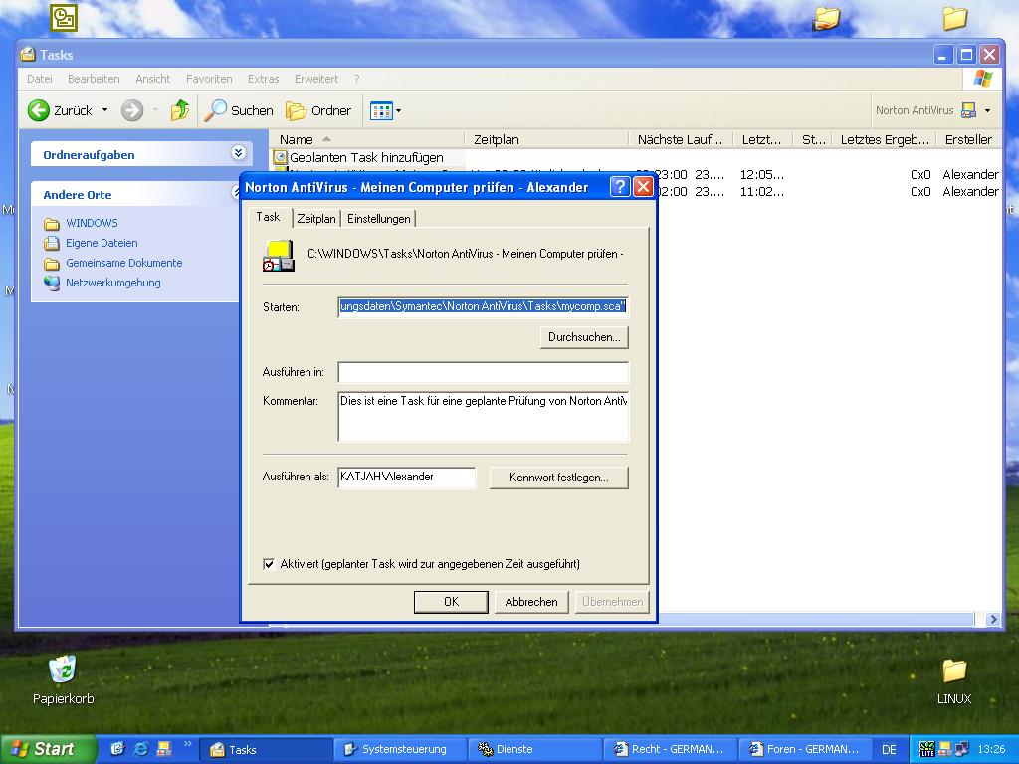Open the Datei menu

(x=40, y=79)
